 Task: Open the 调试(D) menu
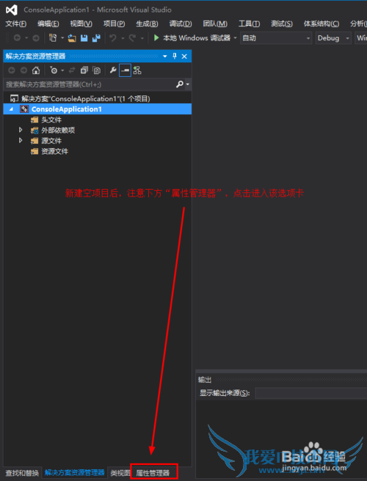pyautogui.click(x=181, y=24)
